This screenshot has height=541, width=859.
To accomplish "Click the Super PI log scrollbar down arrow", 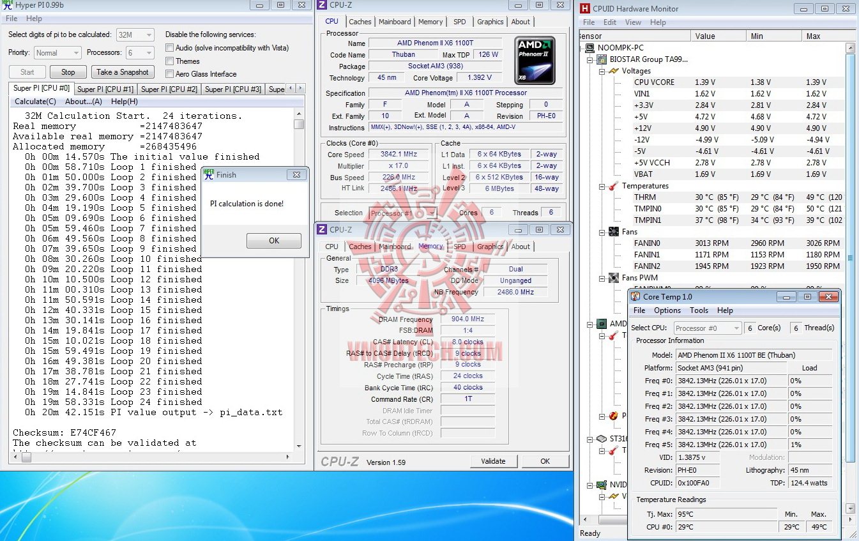I will [299, 446].
